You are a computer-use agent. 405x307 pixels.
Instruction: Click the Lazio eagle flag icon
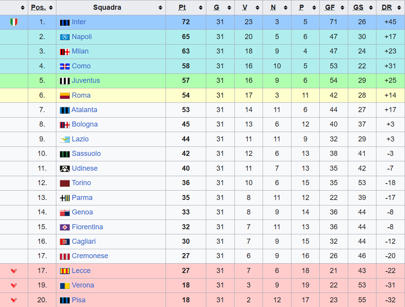[x=65, y=139]
